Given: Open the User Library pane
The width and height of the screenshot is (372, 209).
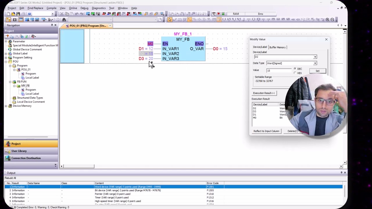Looking at the screenshot, I should (31, 151).
